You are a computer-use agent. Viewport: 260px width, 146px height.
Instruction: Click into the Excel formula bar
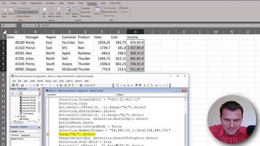click(149, 26)
